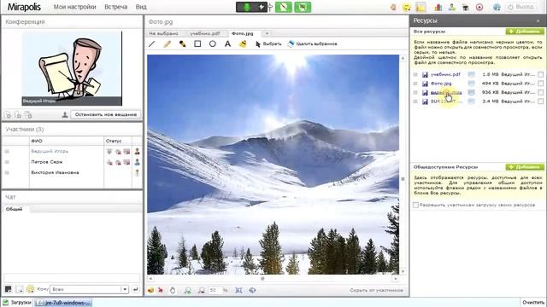Click the globe network icon in header

pyautogui.click(x=497, y=7)
